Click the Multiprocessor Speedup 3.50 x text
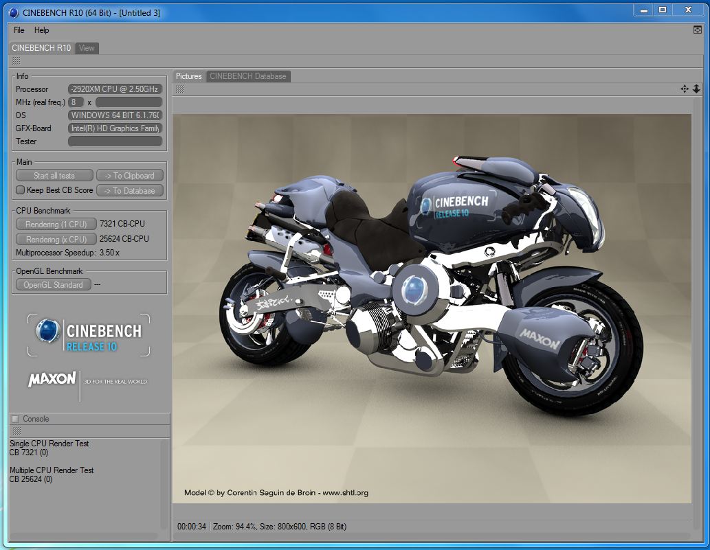Screen dimensions: 710x550 click(67, 253)
